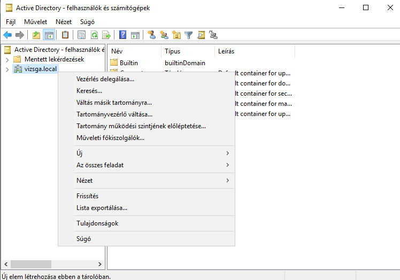The image size is (400, 280).
Task: Select the Builtin folder in the list
Action: (128, 63)
